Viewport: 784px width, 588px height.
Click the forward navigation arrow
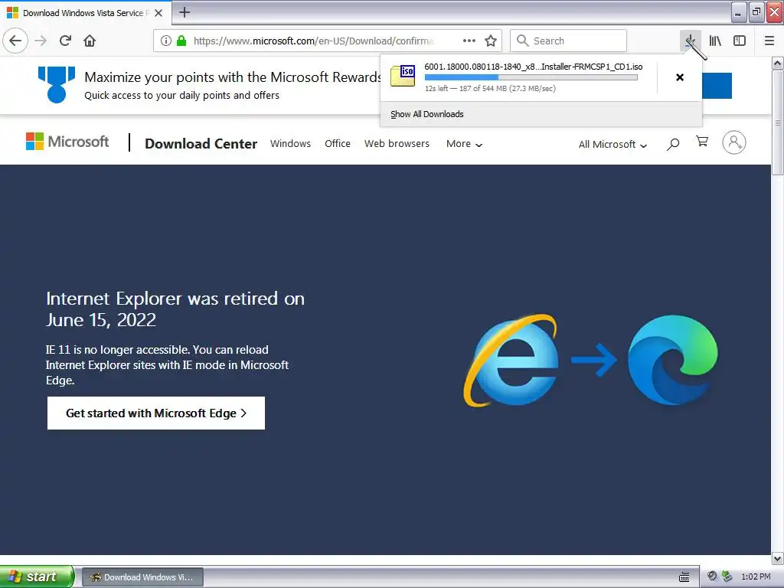click(x=41, y=41)
